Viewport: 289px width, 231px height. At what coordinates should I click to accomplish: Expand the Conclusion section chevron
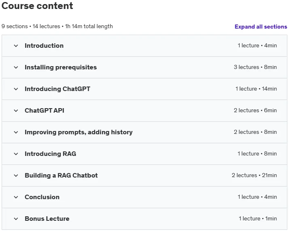[x=16, y=197]
